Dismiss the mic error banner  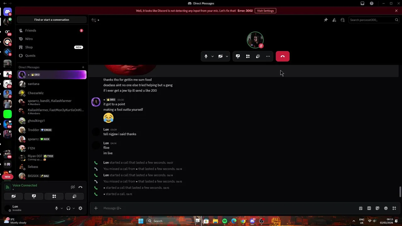pyautogui.click(x=396, y=11)
